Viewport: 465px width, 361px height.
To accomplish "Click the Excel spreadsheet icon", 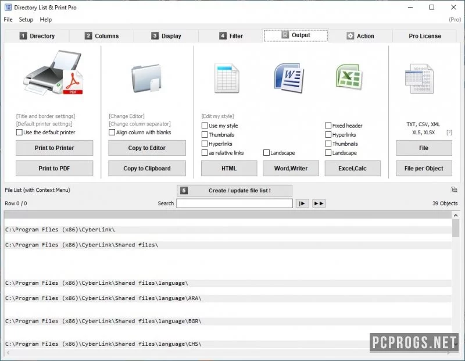I will (x=349, y=77).
